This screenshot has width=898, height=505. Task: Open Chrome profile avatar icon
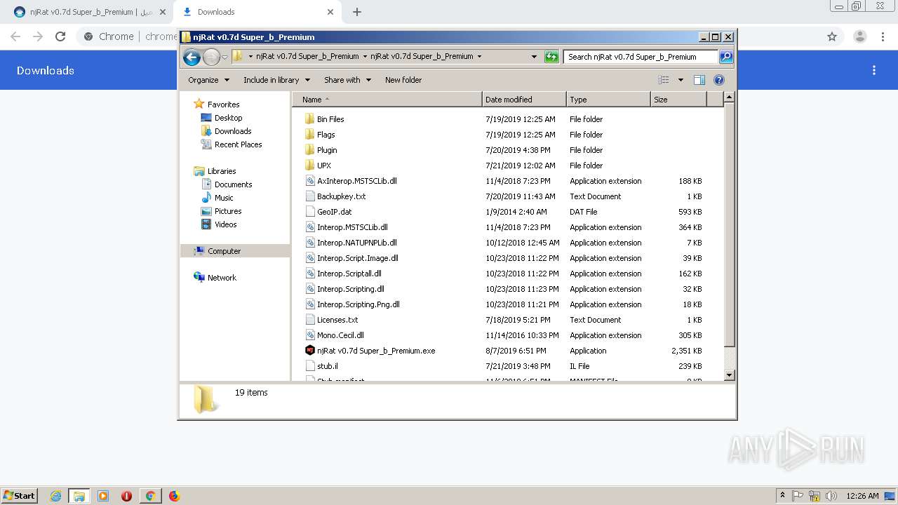pos(860,36)
